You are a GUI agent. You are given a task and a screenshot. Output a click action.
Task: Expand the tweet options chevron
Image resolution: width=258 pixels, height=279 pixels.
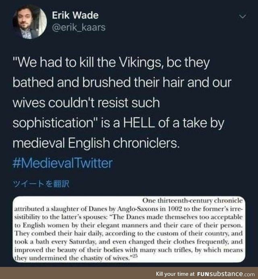click(243, 17)
